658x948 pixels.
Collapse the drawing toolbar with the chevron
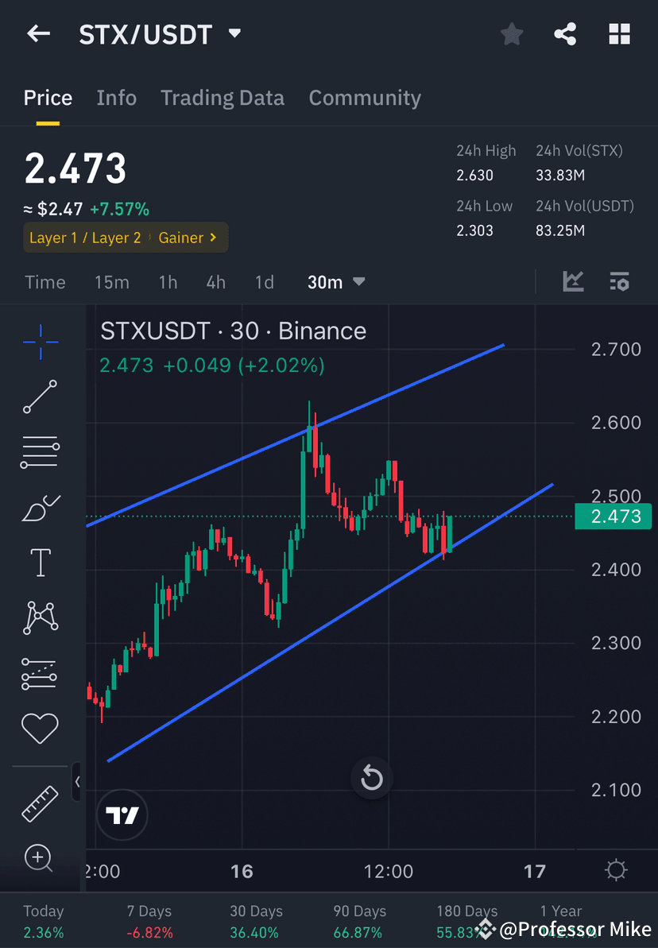[78, 781]
